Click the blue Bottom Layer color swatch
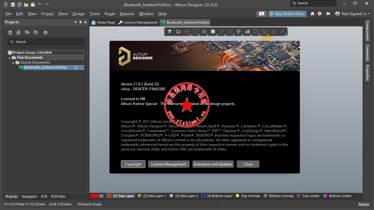This screenshot has width=374, height=210. 203,196
